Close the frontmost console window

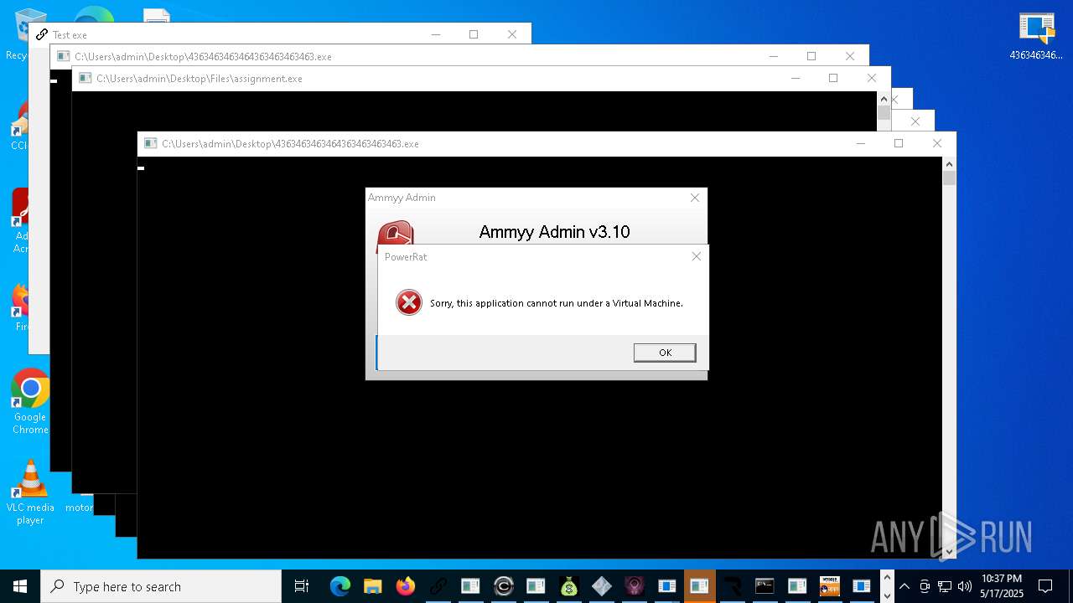pos(937,143)
